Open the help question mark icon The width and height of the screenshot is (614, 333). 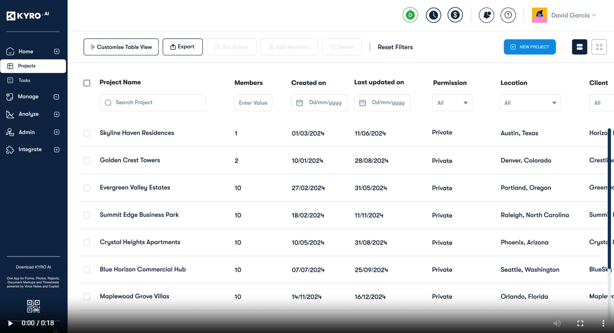pos(508,15)
